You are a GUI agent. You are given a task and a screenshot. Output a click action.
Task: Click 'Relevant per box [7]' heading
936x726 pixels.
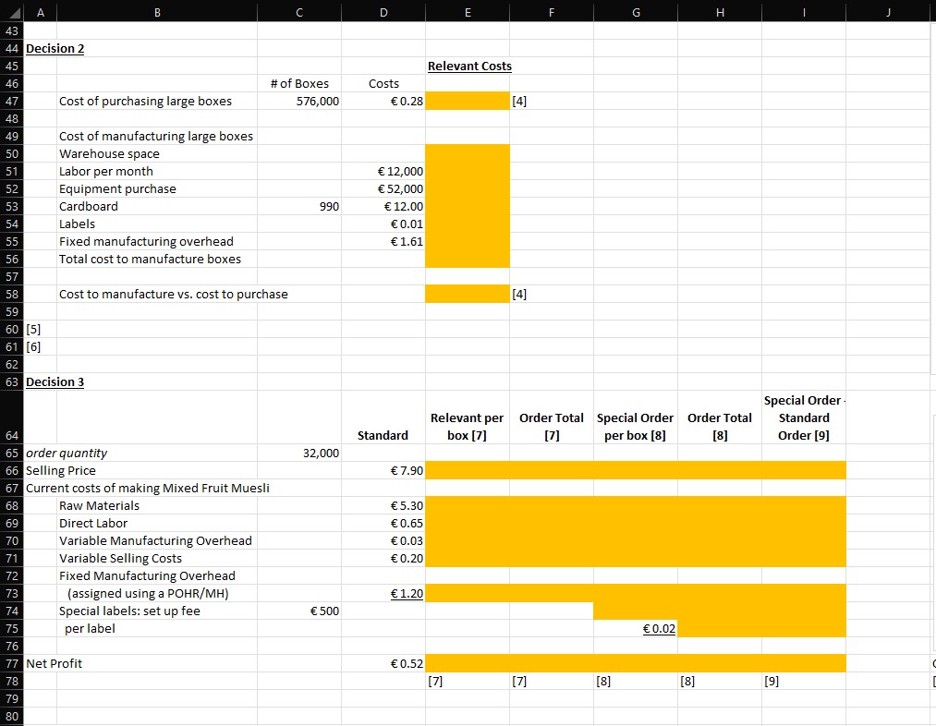click(467, 427)
